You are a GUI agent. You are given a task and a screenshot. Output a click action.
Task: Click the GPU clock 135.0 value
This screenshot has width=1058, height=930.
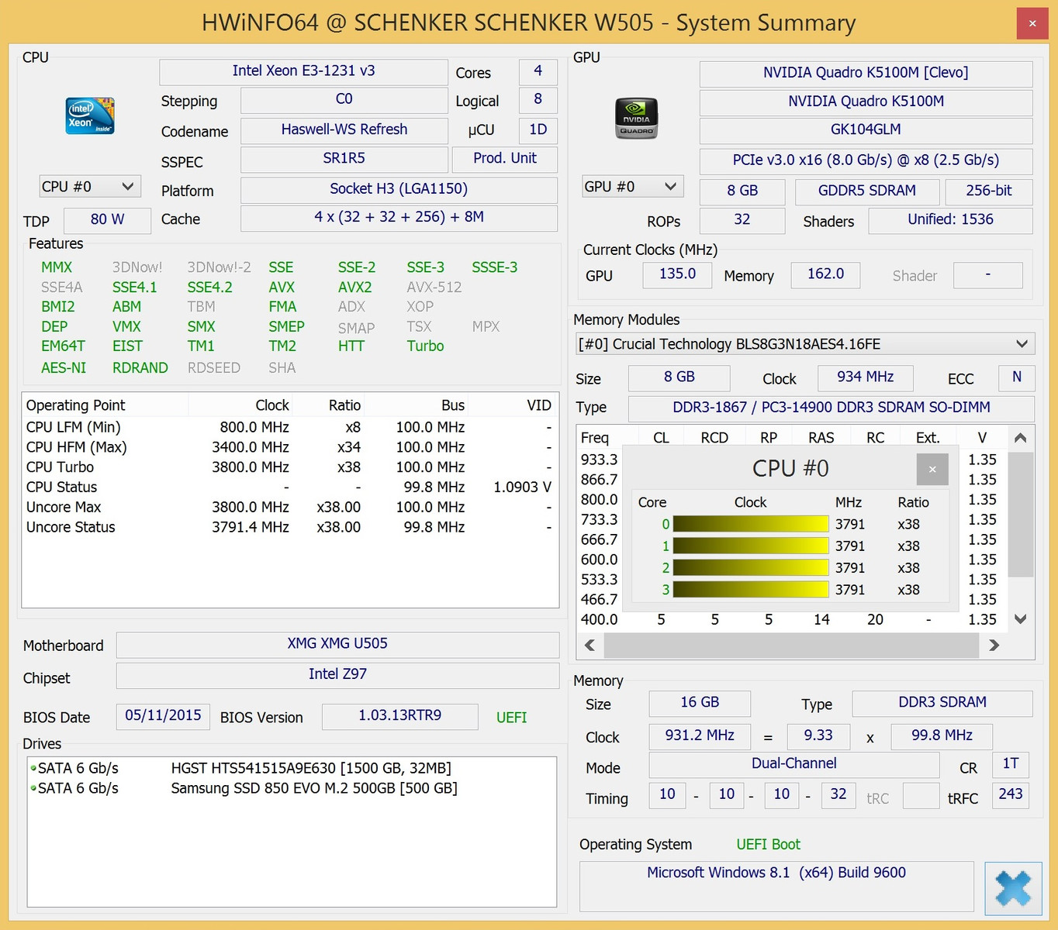click(x=677, y=274)
